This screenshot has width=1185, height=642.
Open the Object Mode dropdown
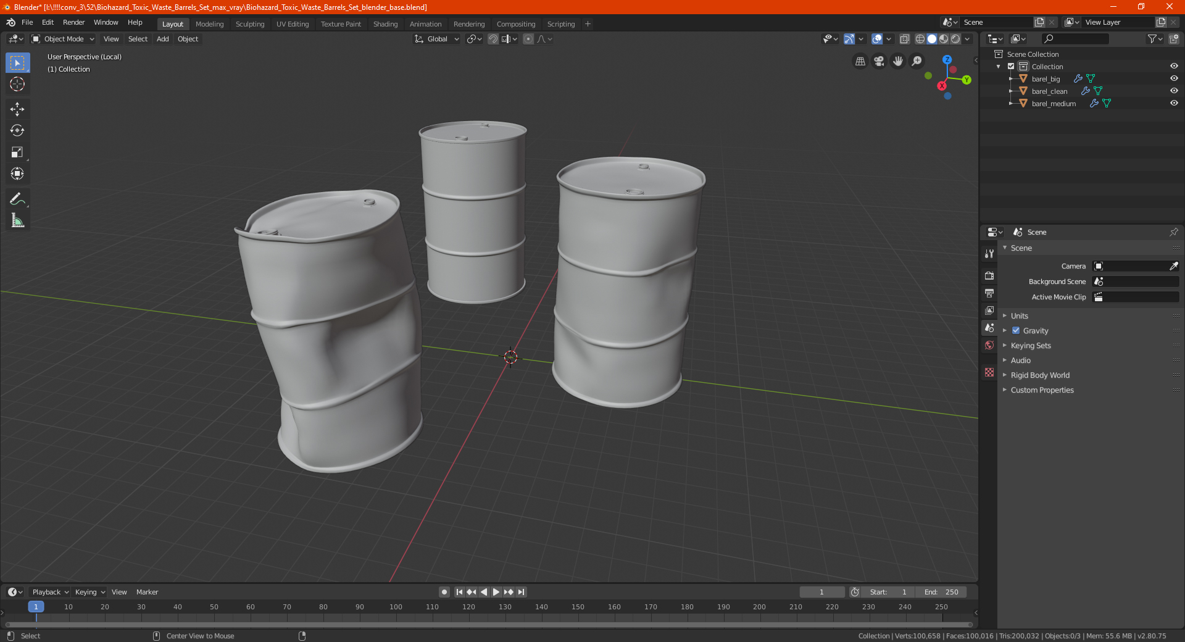click(x=63, y=39)
